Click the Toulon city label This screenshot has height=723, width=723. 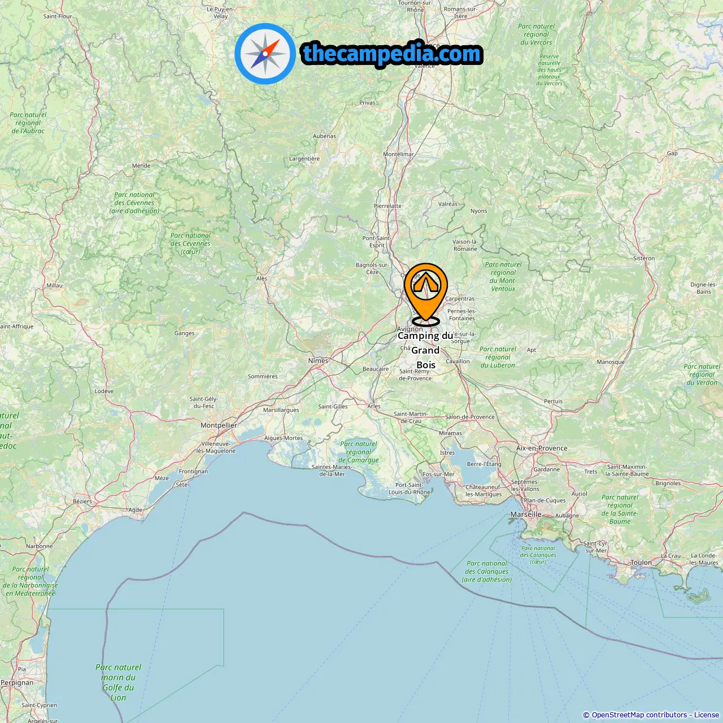[641, 563]
